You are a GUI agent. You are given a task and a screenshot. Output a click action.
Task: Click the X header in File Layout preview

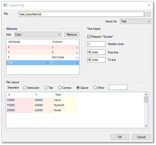20,95
